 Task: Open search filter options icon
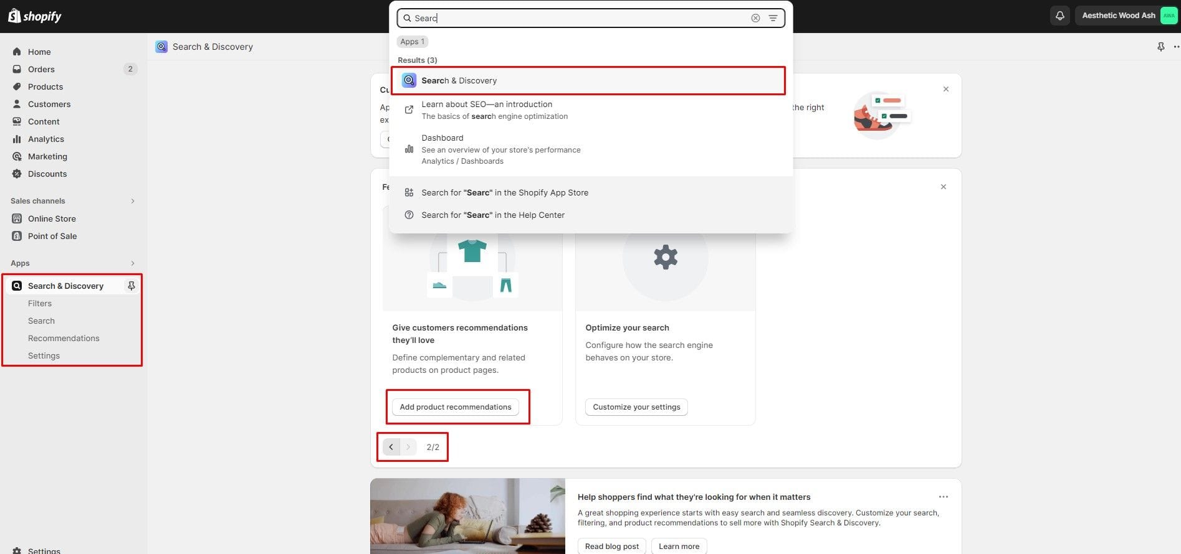[773, 18]
